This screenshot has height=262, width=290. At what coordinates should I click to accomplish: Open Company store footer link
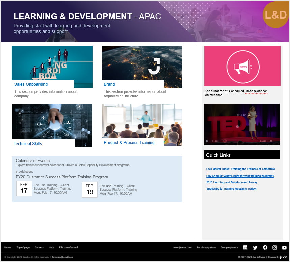point(229,247)
